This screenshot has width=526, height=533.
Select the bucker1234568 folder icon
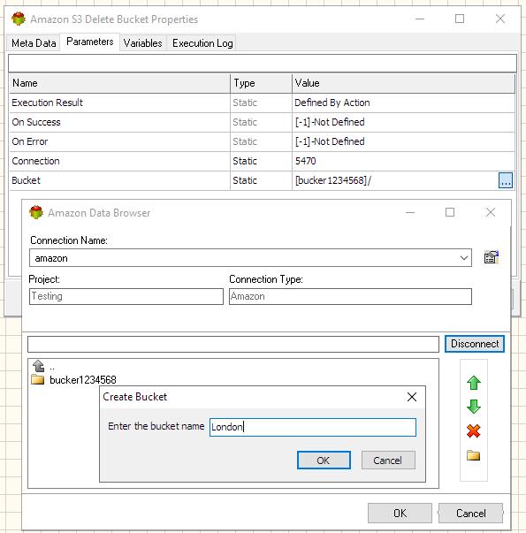coord(38,379)
